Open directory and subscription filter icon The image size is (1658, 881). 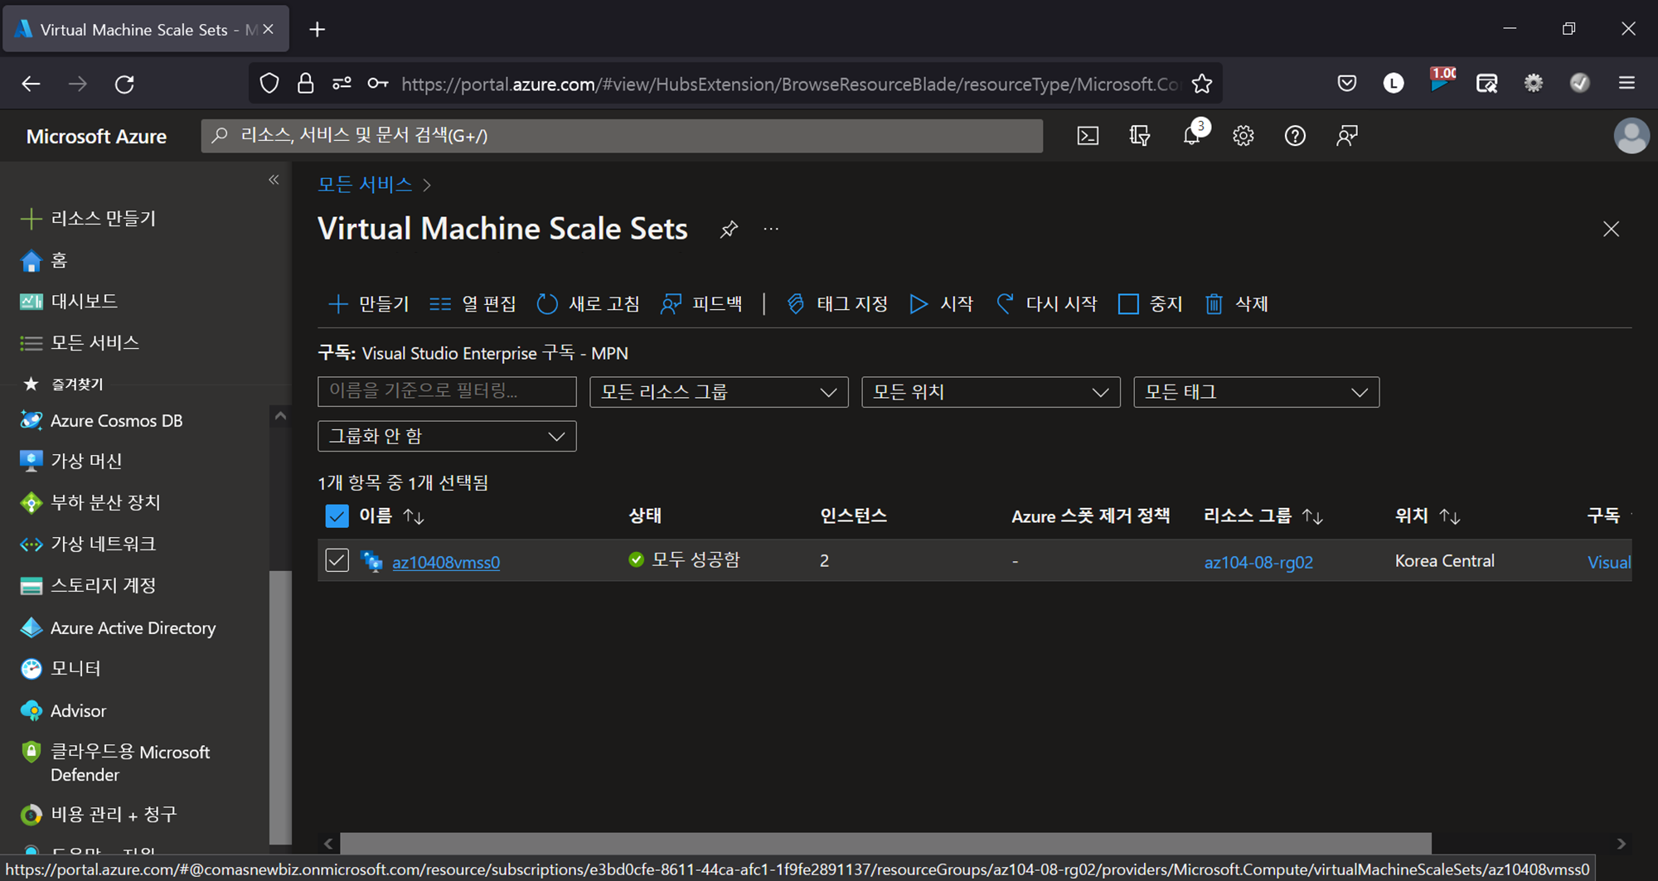[1140, 136]
